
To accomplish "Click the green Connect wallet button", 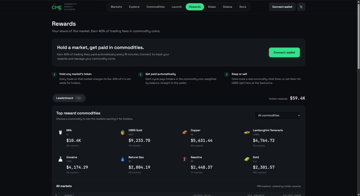I will [x=284, y=52].
